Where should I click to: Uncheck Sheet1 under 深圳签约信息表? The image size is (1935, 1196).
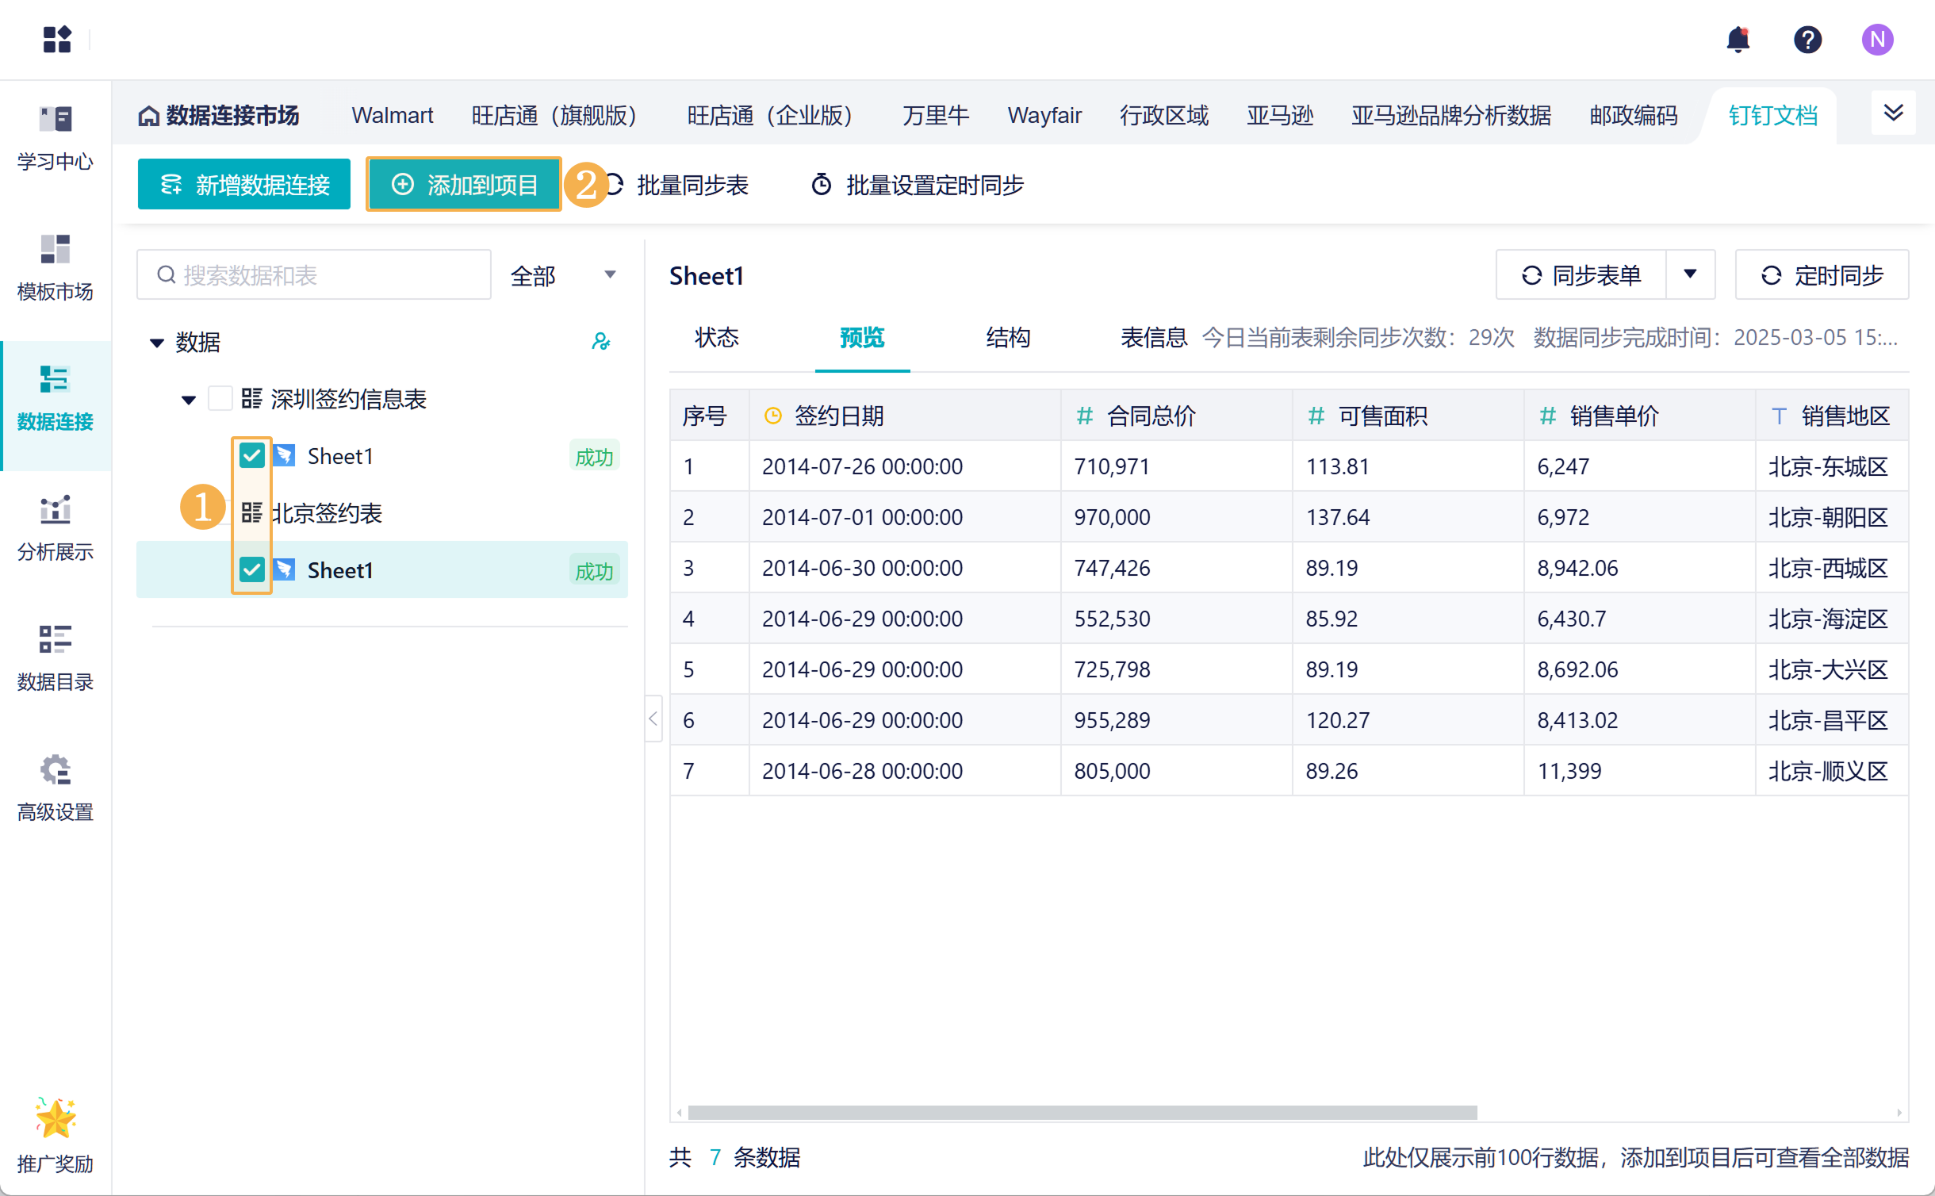click(x=252, y=456)
